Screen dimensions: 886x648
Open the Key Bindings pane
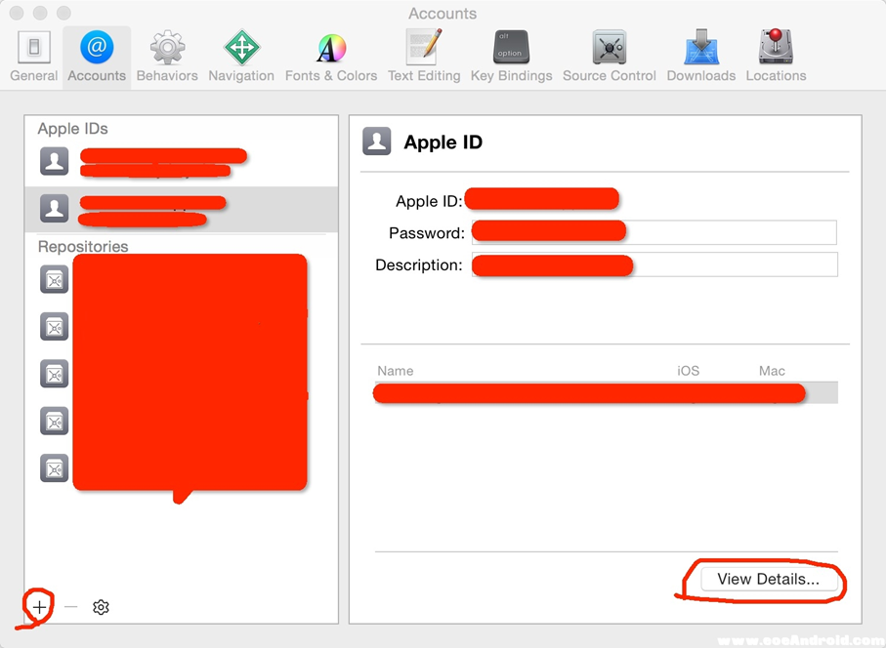pos(511,56)
